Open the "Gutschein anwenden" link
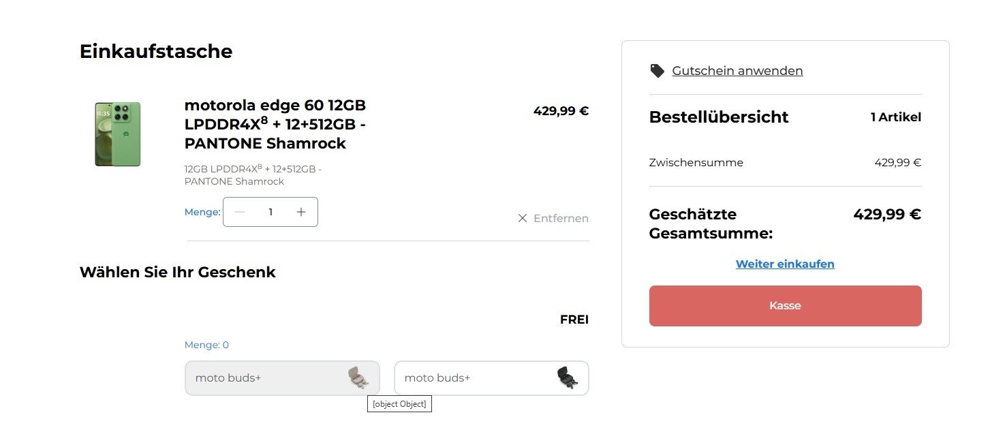The height and width of the screenshot is (432, 1005). [x=737, y=71]
